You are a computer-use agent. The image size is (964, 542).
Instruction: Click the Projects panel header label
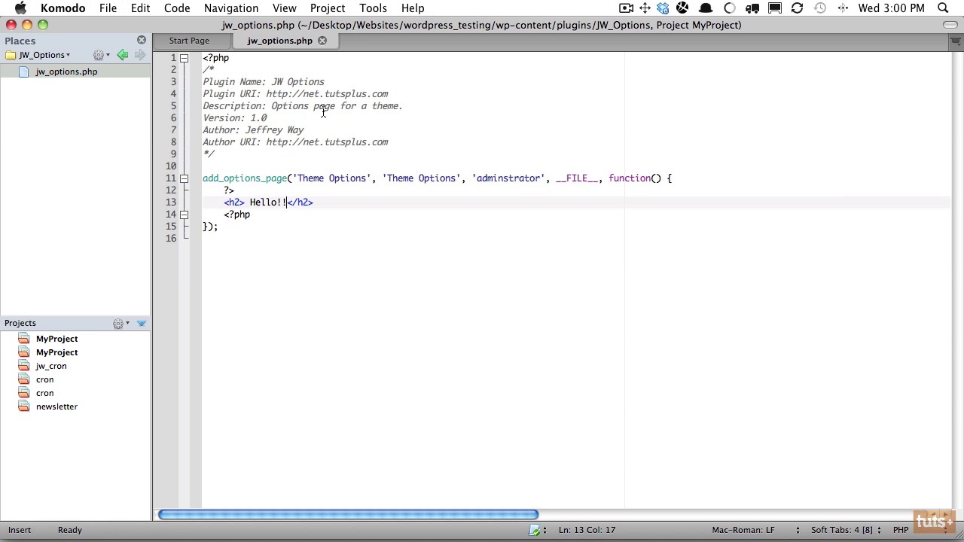[x=20, y=323]
